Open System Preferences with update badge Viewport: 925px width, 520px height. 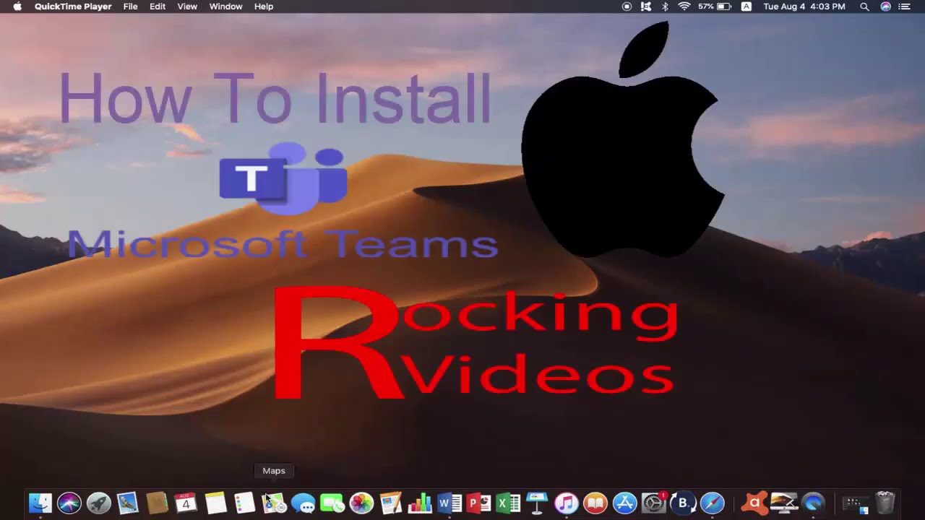pos(654,503)
